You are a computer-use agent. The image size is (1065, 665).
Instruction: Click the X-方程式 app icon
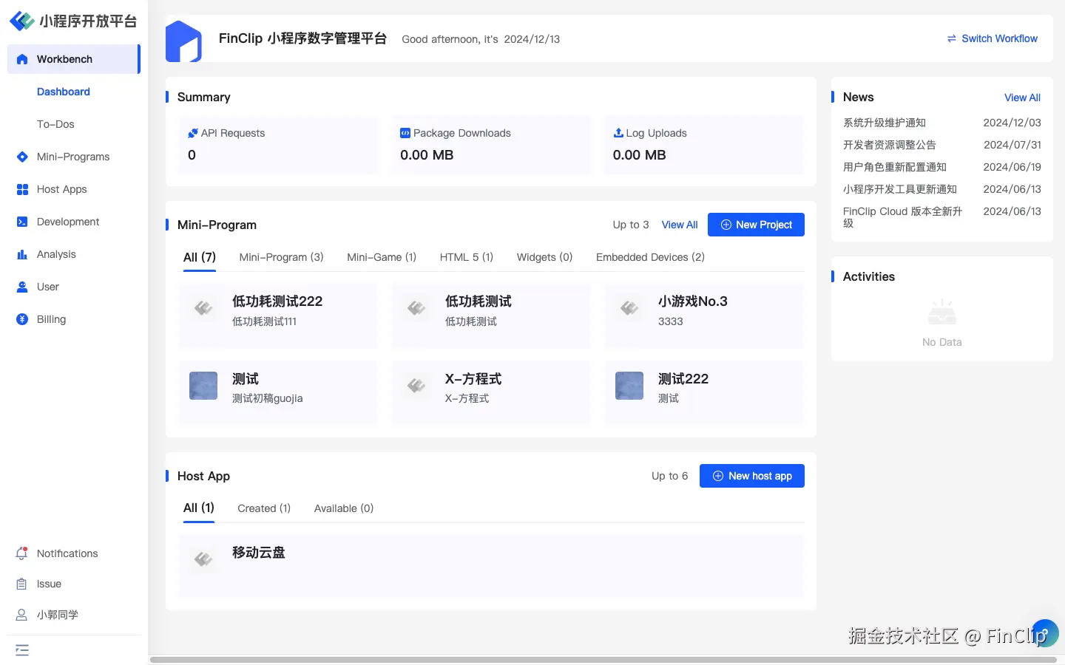point(416,386)
